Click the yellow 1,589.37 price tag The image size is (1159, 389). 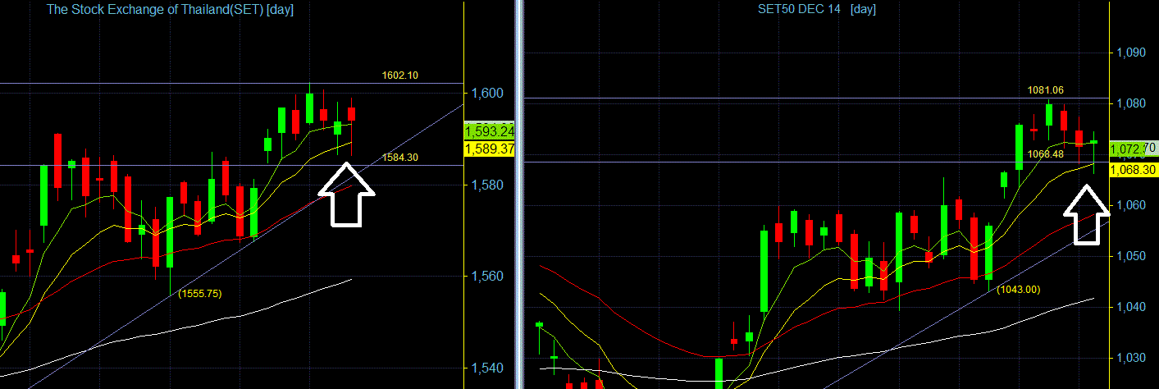click(x=489, y=149)
